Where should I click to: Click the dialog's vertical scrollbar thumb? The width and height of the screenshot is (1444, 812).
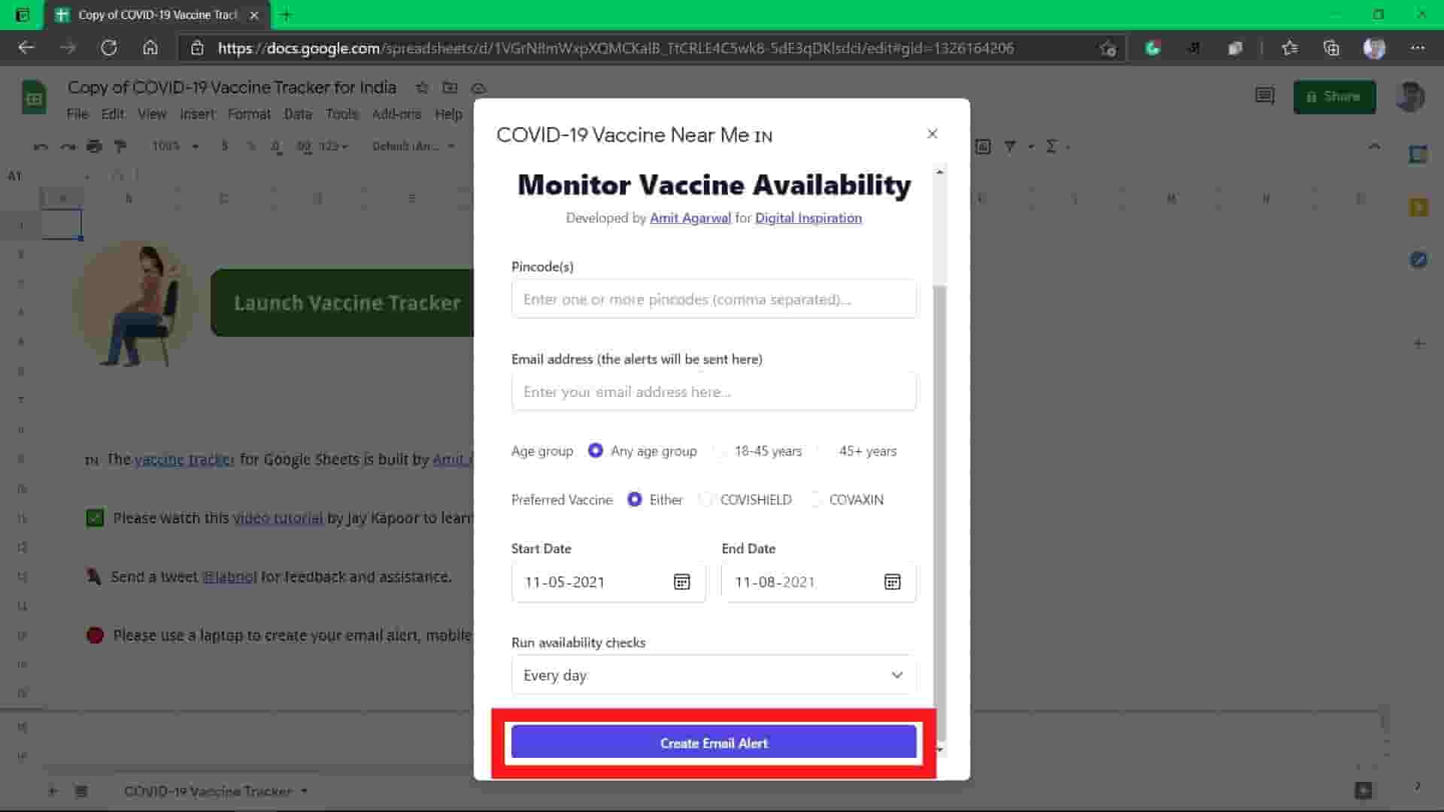939,511
